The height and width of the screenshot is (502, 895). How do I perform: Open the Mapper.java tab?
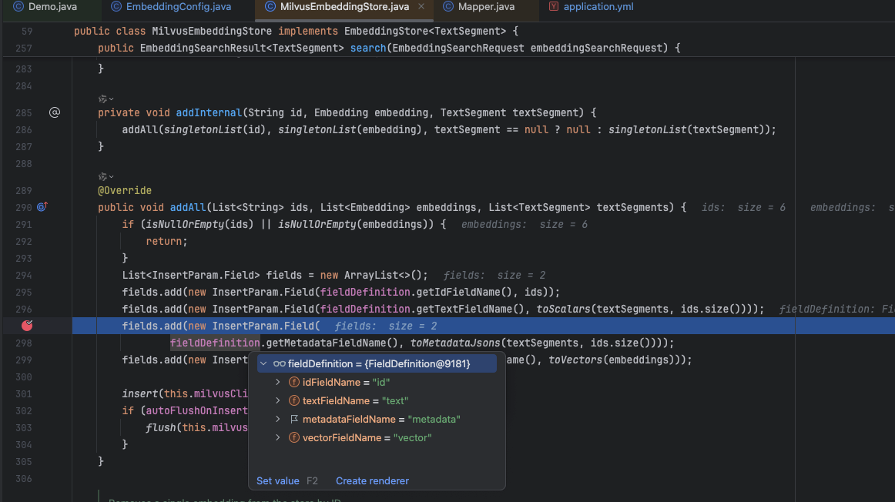click(x=478, y=7)
